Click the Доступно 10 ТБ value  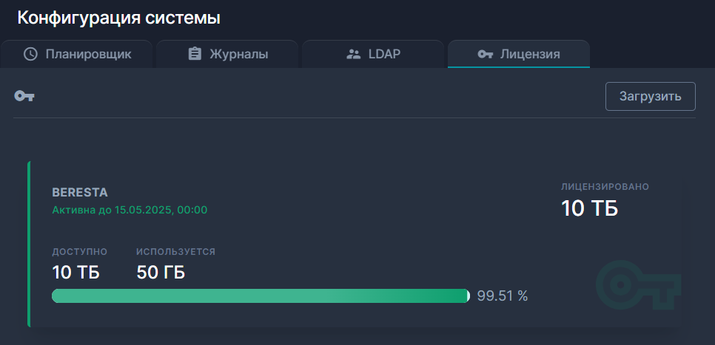coord(75,272)
